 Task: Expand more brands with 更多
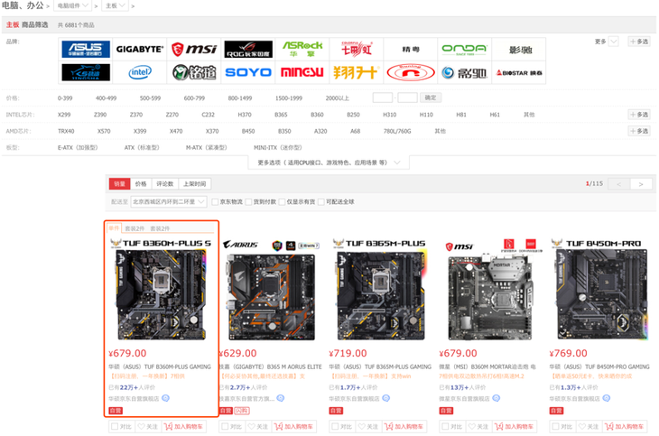coord(606,42)
